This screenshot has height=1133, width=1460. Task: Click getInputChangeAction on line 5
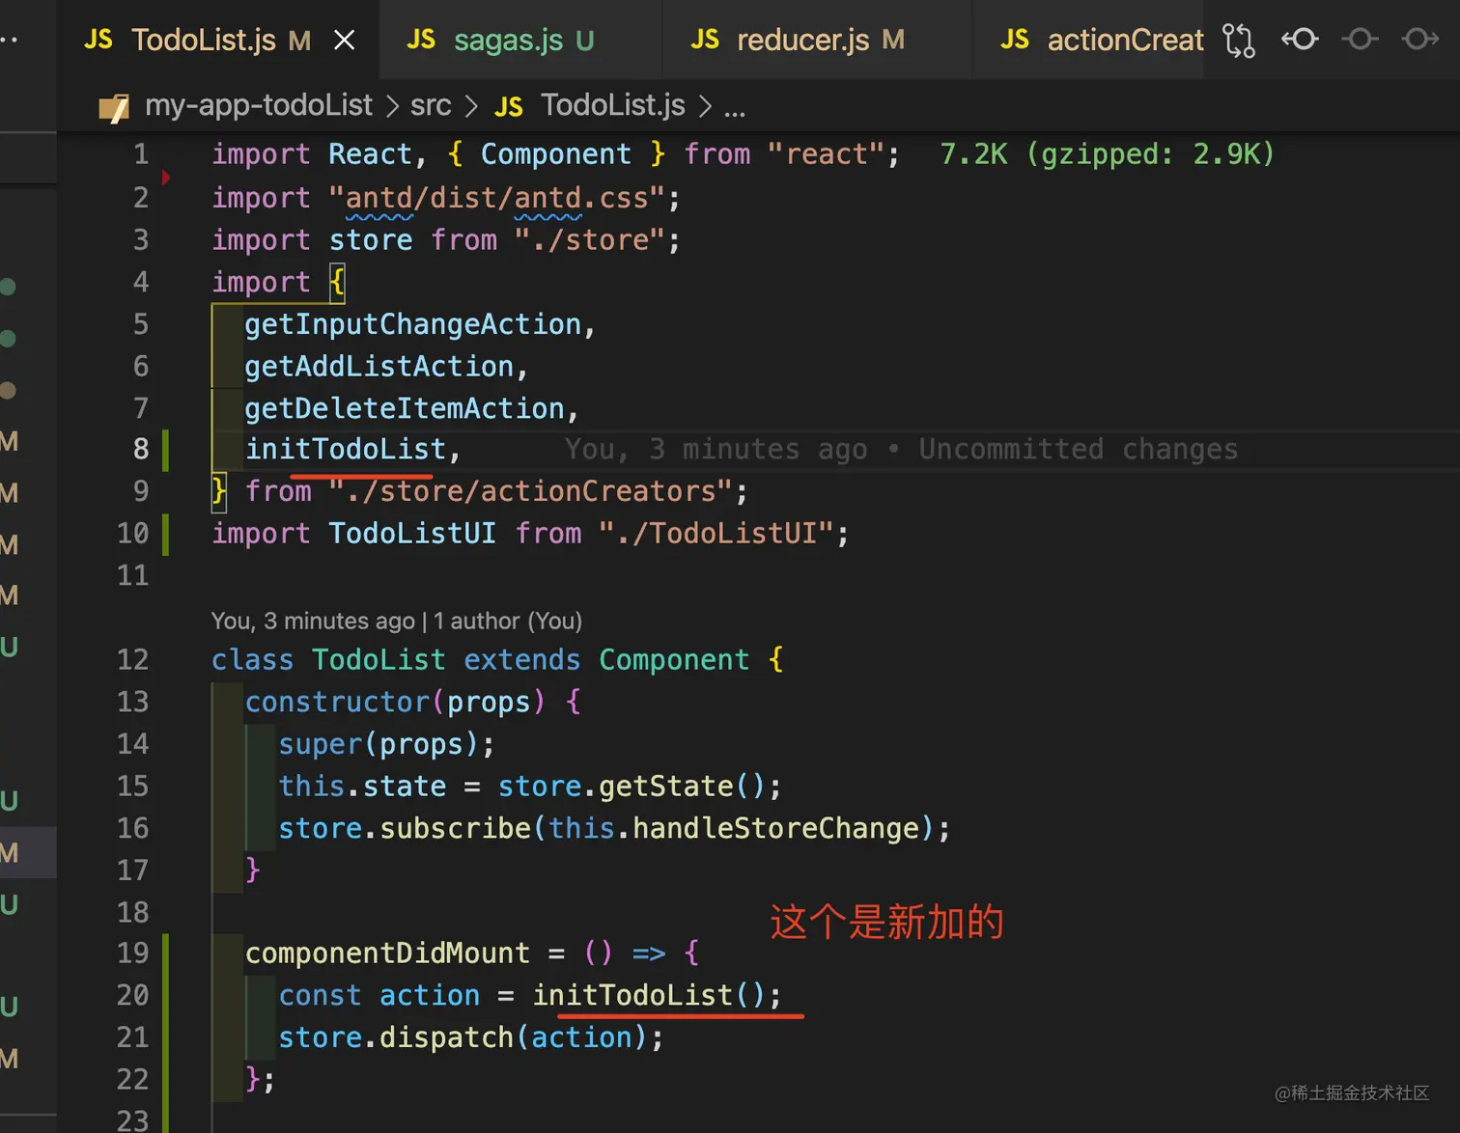point(412,324)
